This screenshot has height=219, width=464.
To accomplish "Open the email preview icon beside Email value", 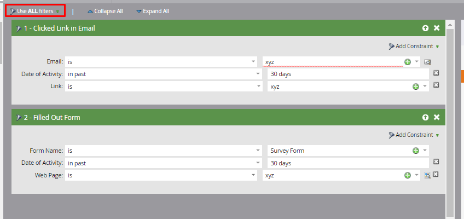I will (427, 62).
